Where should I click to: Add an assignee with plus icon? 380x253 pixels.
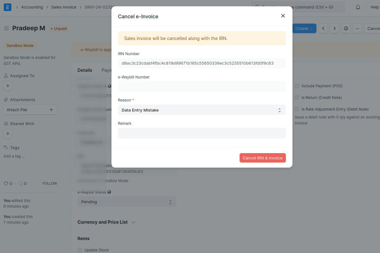point(8,86)
